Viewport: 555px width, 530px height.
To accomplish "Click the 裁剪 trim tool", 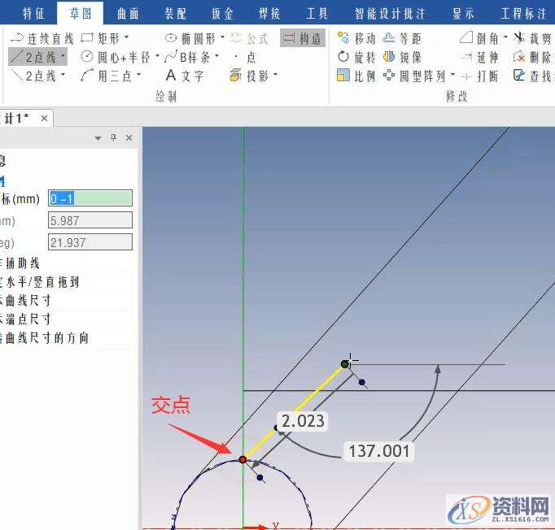I will coord(533,38).
